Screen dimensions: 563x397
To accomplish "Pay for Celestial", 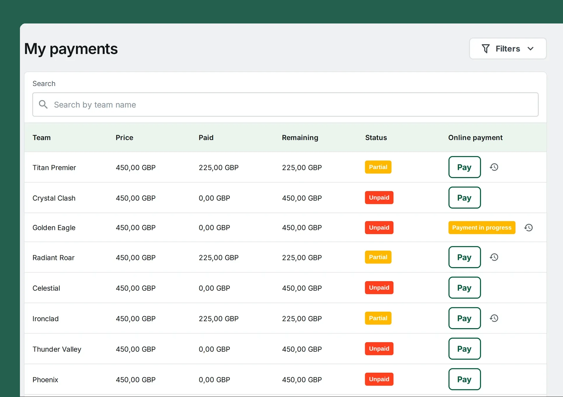I will 464,288.
